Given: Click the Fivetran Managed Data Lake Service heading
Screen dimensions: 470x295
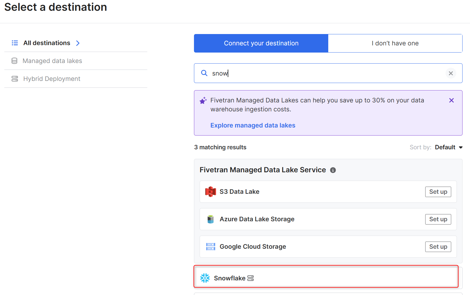Looking at the screenshot, I should [x=263, y=170].
